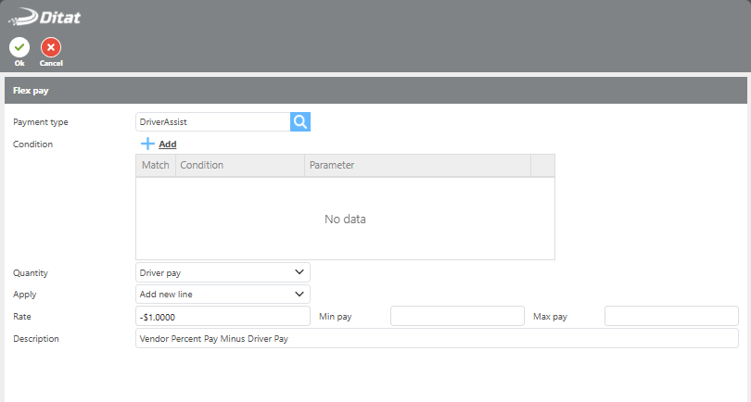Expand the Quantity dropdown showing Driver pay
Screen dimensions: 751x402
pos(223,272)
